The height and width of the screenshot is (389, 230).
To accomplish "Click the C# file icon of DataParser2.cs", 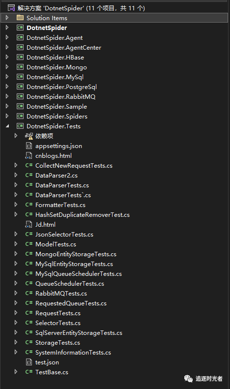I will coord(29,175).
